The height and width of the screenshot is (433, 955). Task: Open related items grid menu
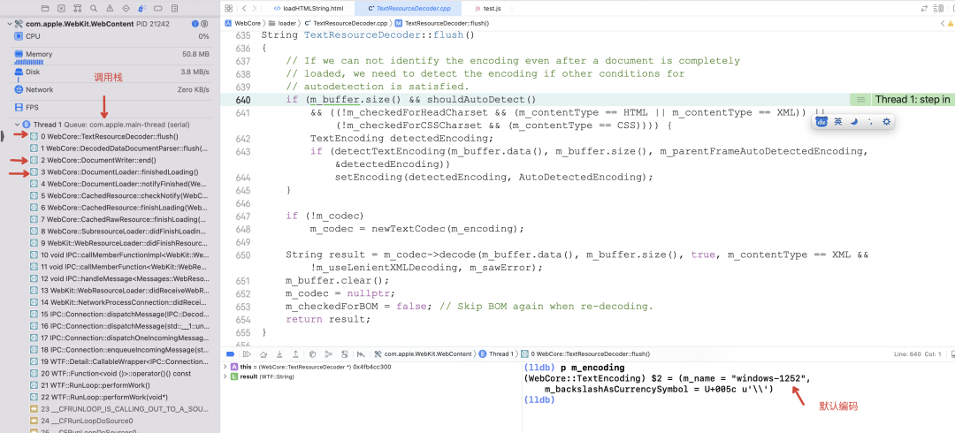[x=228, y=9]
